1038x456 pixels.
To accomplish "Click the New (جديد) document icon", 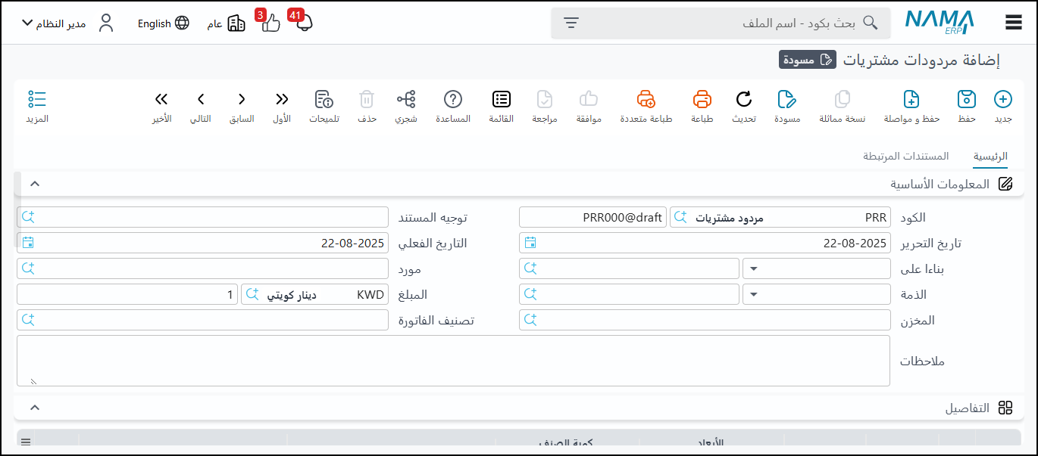I will (x=1002, y=100).
